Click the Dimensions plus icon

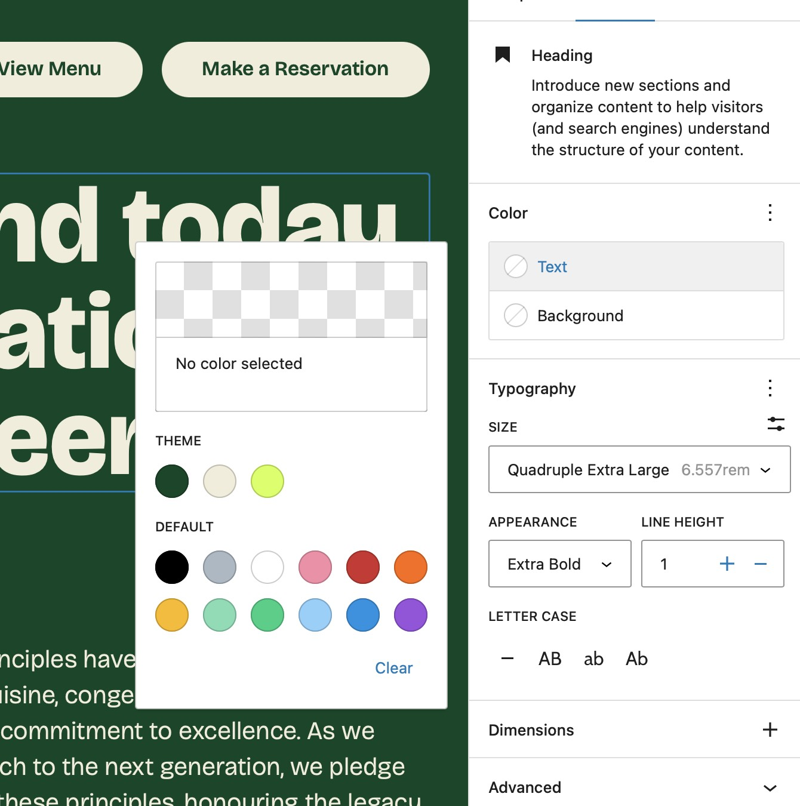[769, 730]
